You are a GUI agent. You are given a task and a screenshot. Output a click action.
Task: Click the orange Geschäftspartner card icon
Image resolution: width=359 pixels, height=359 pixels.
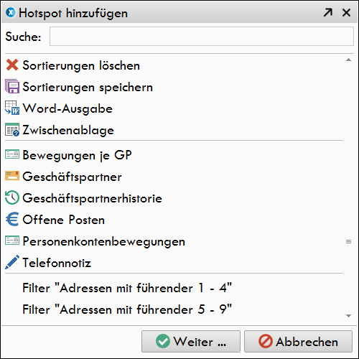pyautogui.click(x=12, y=176)
